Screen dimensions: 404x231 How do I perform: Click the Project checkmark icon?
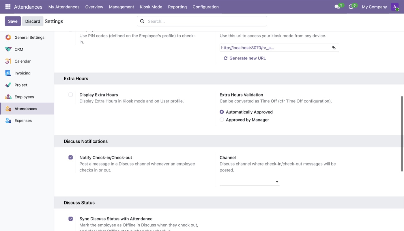click(x=8, y=85)
